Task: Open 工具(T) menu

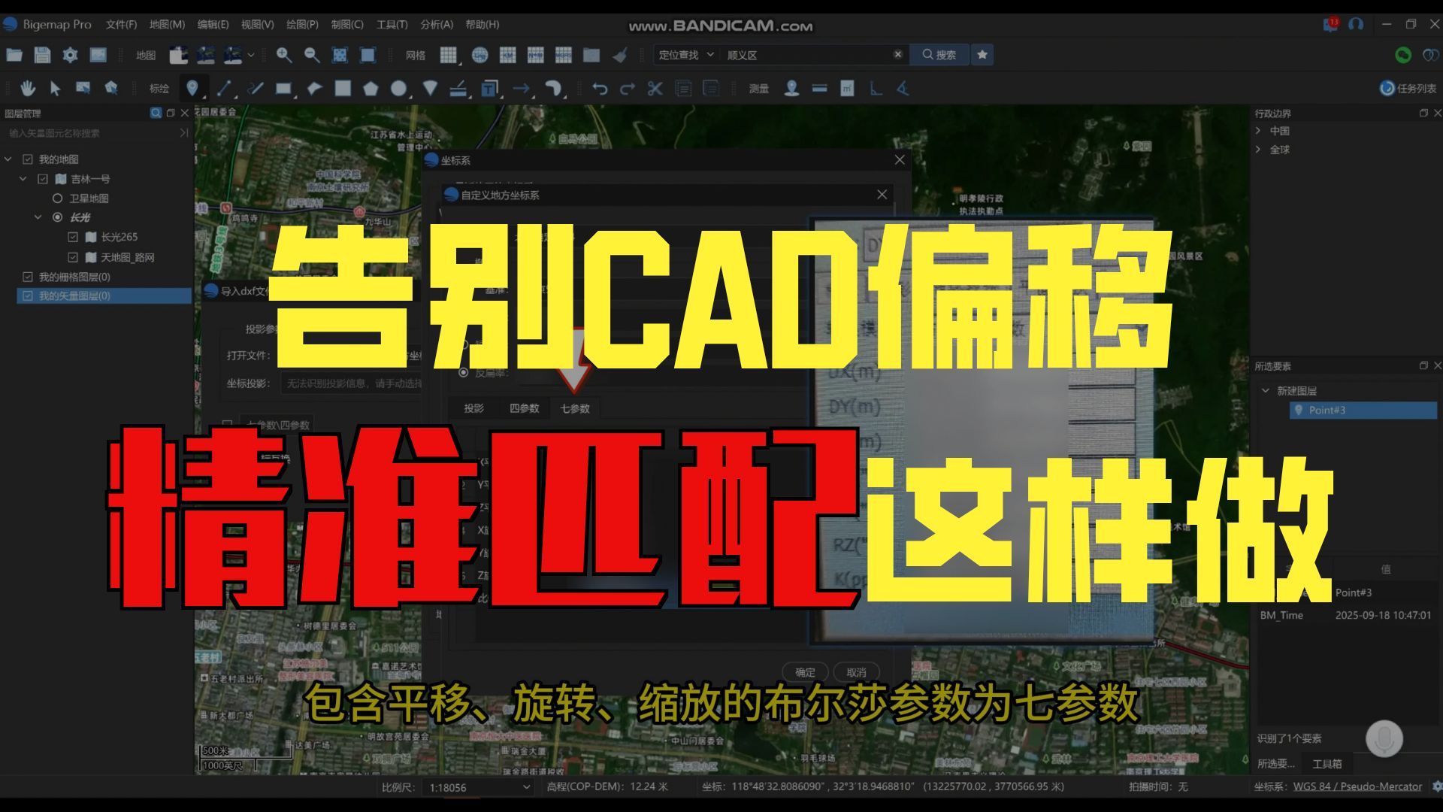Action: coord(392,25)
